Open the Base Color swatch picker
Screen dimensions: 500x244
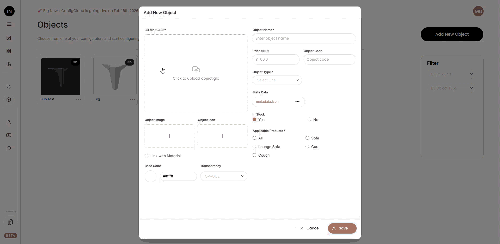151,176
